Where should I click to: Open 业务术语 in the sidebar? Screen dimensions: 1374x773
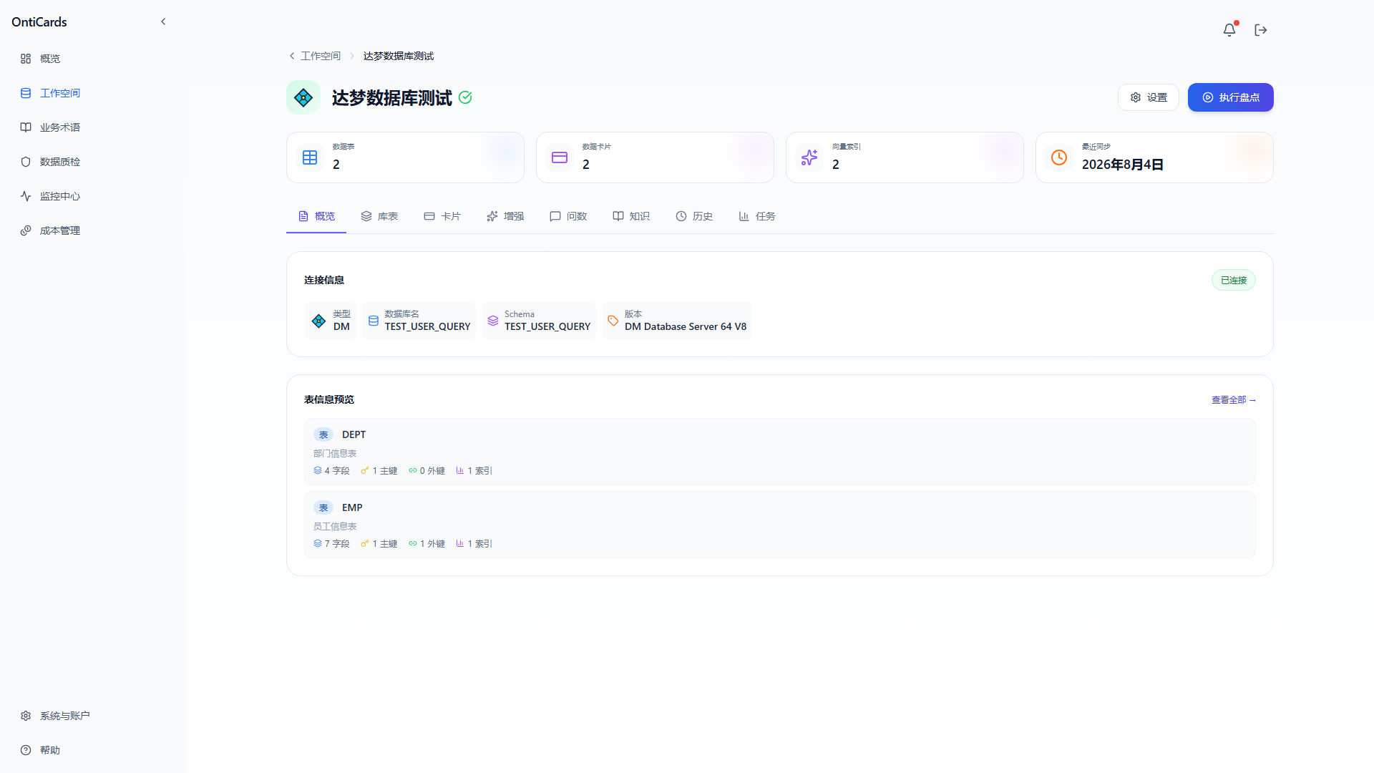pos(93,127)
